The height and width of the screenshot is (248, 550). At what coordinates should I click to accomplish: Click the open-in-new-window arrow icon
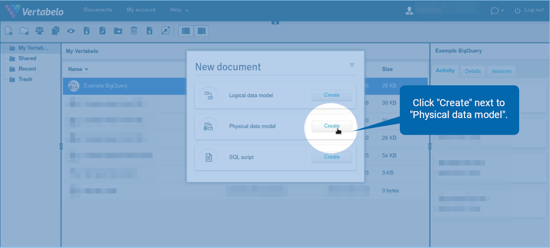(165, 31)
